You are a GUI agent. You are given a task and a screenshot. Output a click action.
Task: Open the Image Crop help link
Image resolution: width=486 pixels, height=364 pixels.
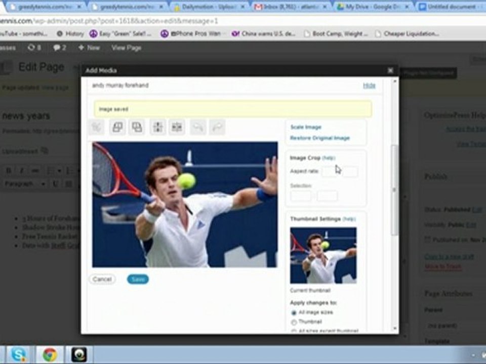click(328, 158)
